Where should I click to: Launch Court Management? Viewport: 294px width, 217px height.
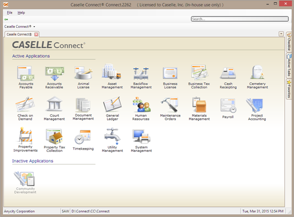(54, 108)
